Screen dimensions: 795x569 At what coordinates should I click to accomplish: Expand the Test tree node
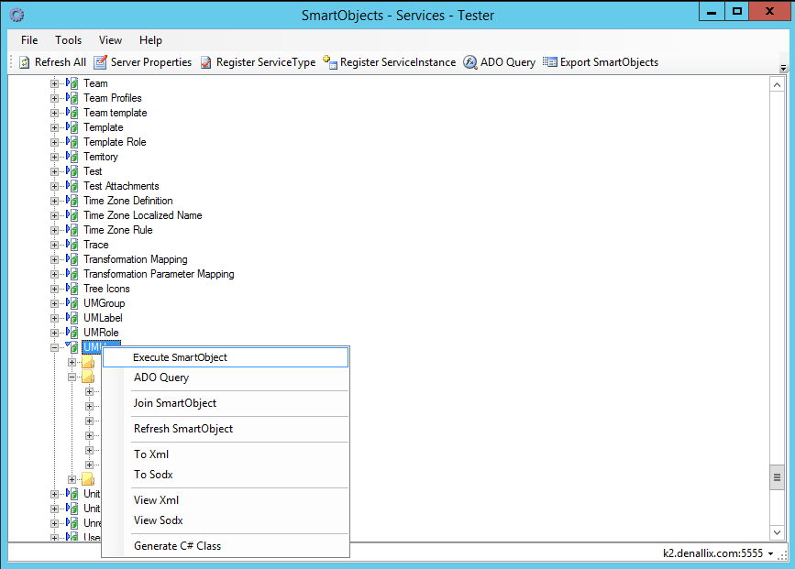(x=54, y=171)
